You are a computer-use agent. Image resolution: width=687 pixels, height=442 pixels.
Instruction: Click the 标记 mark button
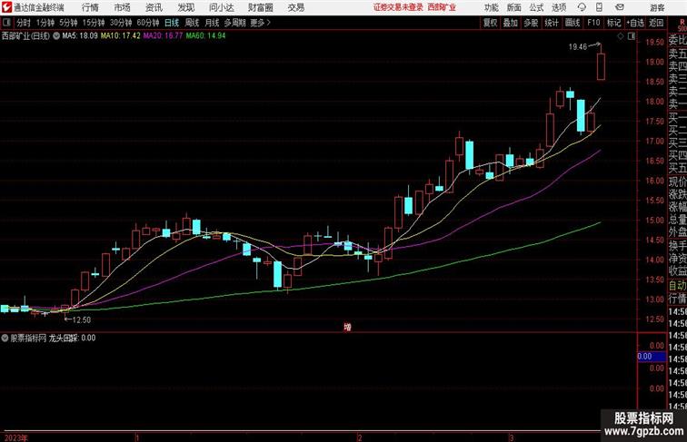click(613, 23)
